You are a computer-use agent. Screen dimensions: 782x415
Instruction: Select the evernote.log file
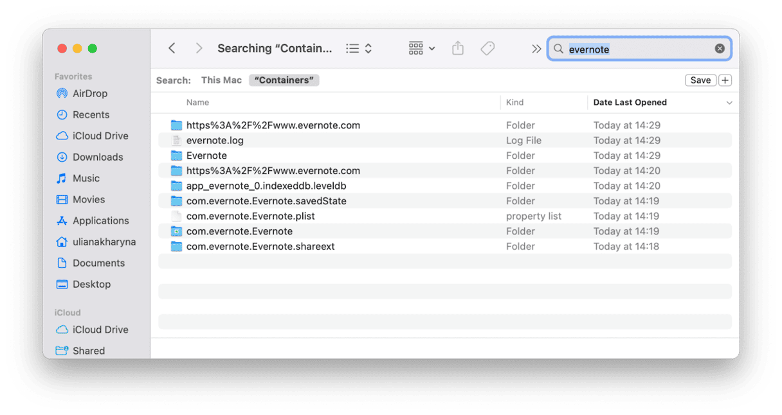tap(215, 140)
